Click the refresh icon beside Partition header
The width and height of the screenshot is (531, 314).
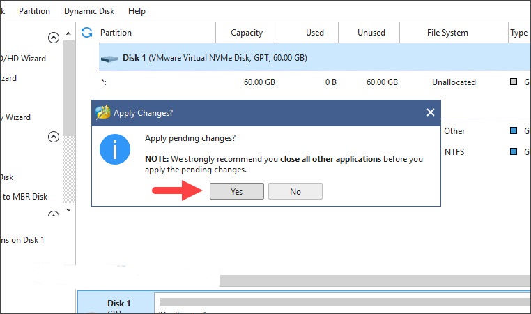86,33
